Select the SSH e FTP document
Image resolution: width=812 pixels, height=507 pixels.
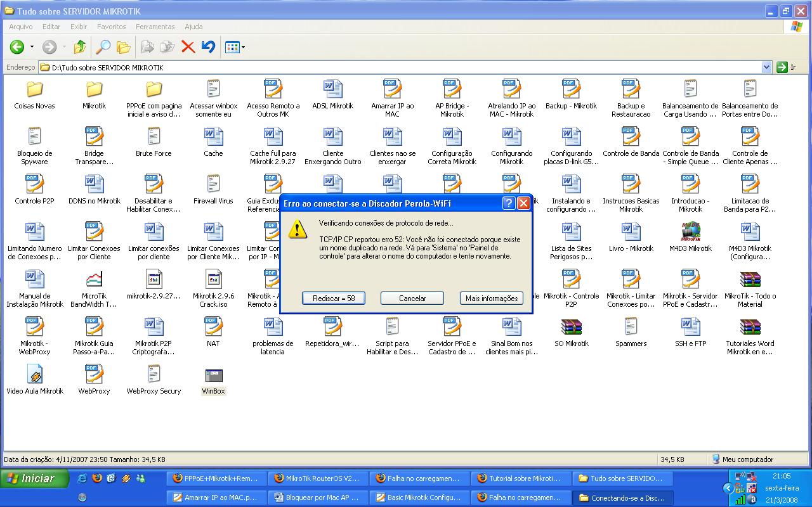691,333
